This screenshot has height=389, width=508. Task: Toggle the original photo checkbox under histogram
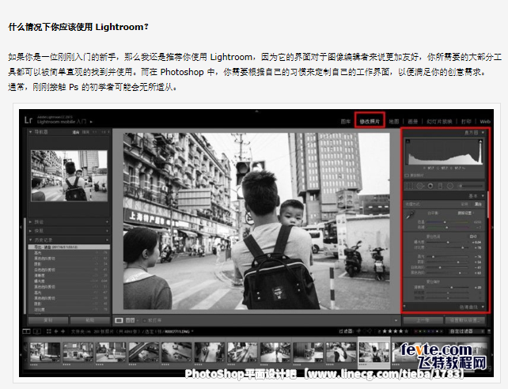pos(407,176)
